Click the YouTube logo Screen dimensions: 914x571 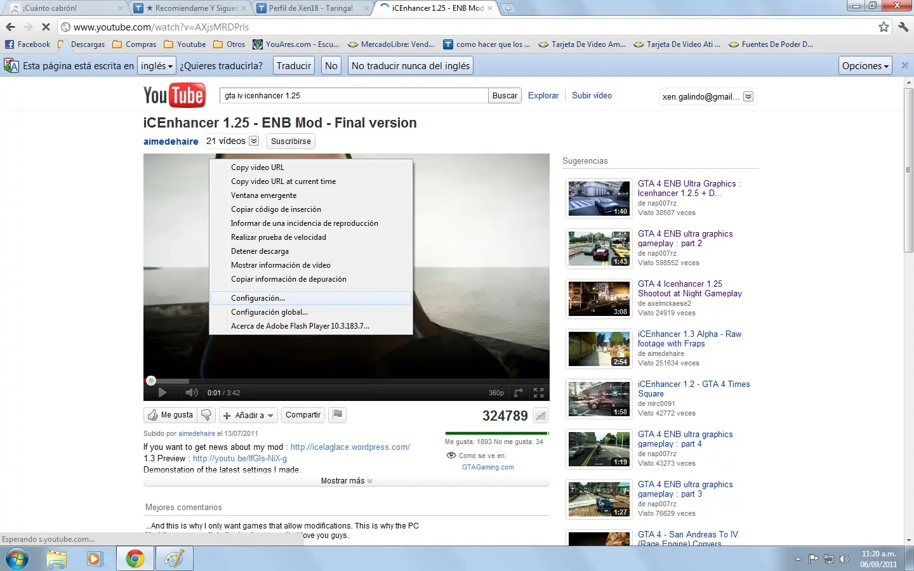coord(175,95)
